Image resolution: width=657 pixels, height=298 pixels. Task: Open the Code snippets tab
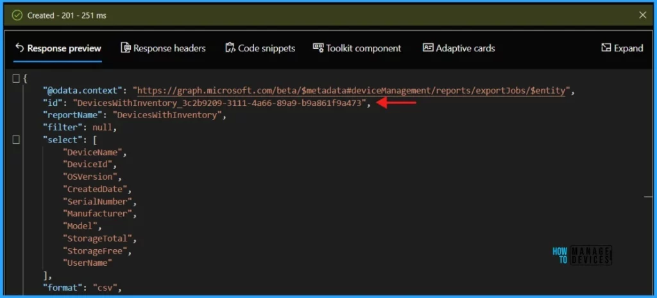click(260, 48)
